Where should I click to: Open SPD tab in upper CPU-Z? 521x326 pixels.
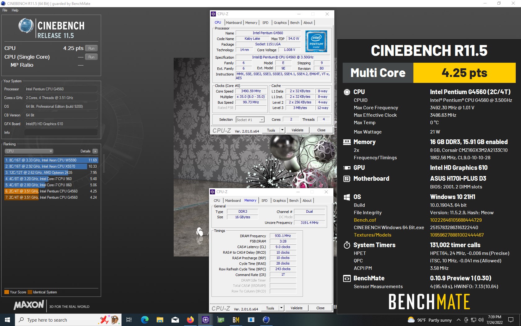tap(265, 23)
